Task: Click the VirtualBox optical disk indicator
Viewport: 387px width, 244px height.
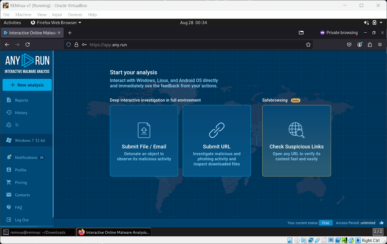Action: coord(297,240)
